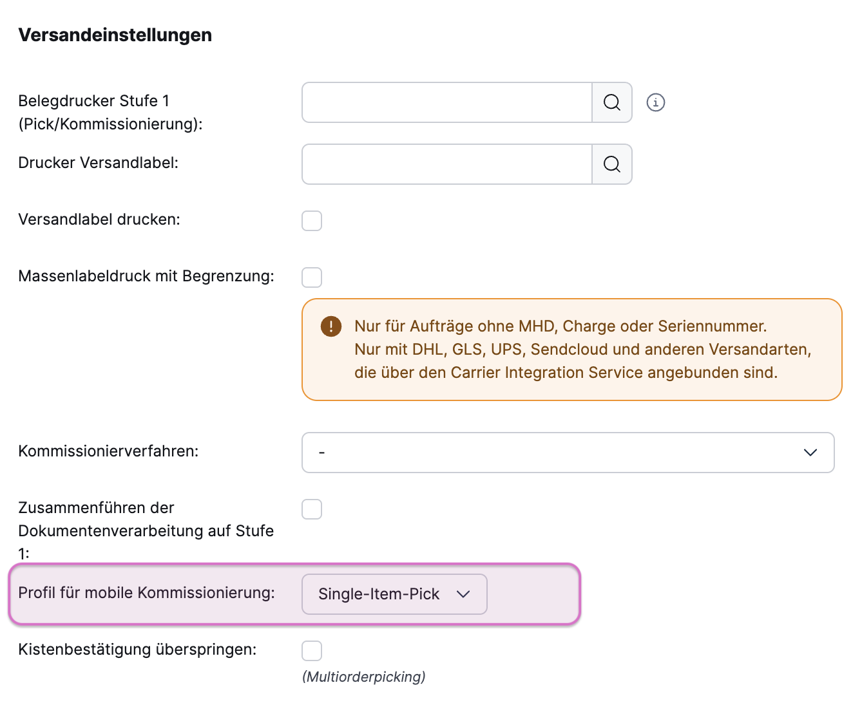The width and height of the screenshot is (862, 712).
Task: Click inside the Belegdrucker Stufe 1 field
Action: tap(445, 102)
